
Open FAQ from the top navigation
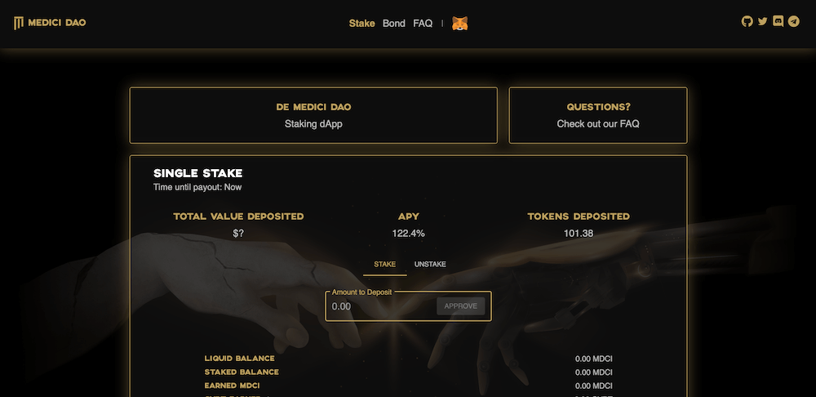pyautogui.click(x=423, y=24)
